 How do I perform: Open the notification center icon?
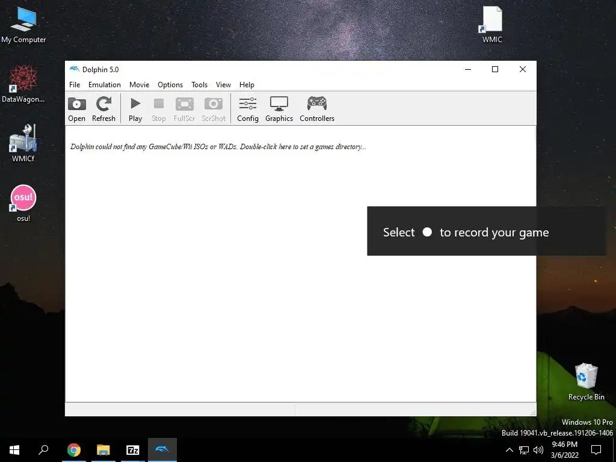[596, 450]
